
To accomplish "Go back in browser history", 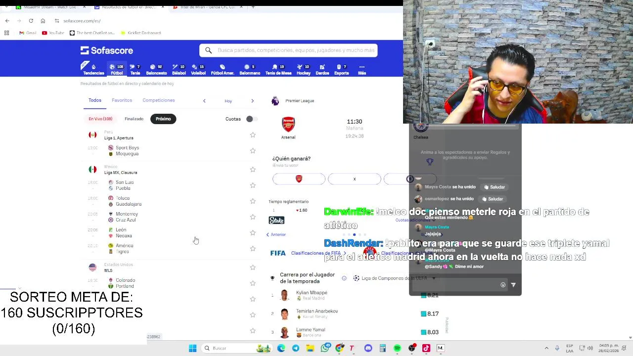I will (x=7, y=21).
